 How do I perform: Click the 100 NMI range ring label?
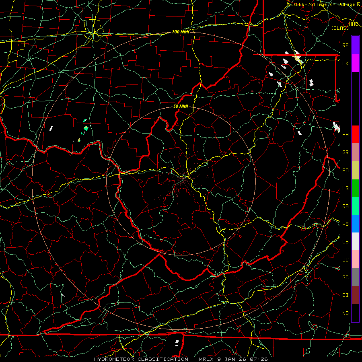point(181,32)
